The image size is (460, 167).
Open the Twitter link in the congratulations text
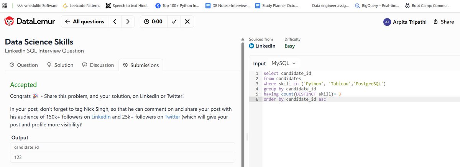172,117
